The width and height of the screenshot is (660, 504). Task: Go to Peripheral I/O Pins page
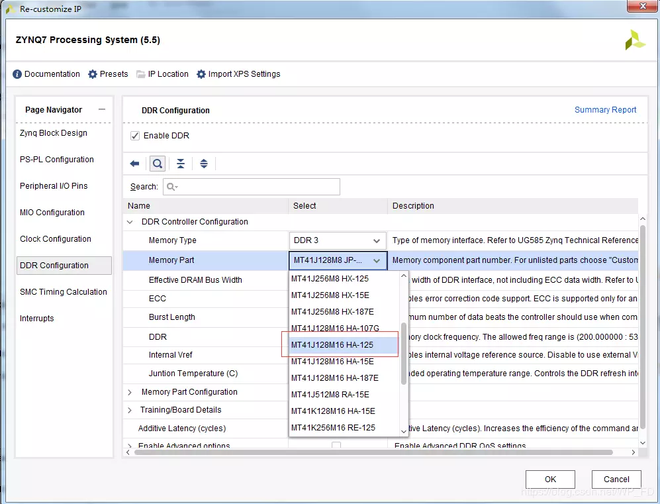54,186
